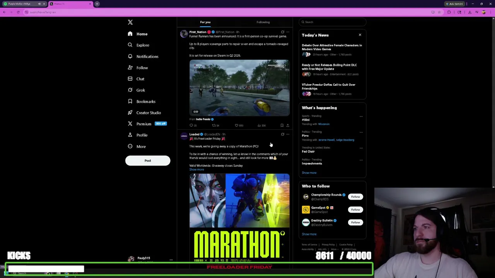Open more options for Fed Chair trend
Viewport: 495px width, 278px height.
pyautogui.click(x=361, y=148)
